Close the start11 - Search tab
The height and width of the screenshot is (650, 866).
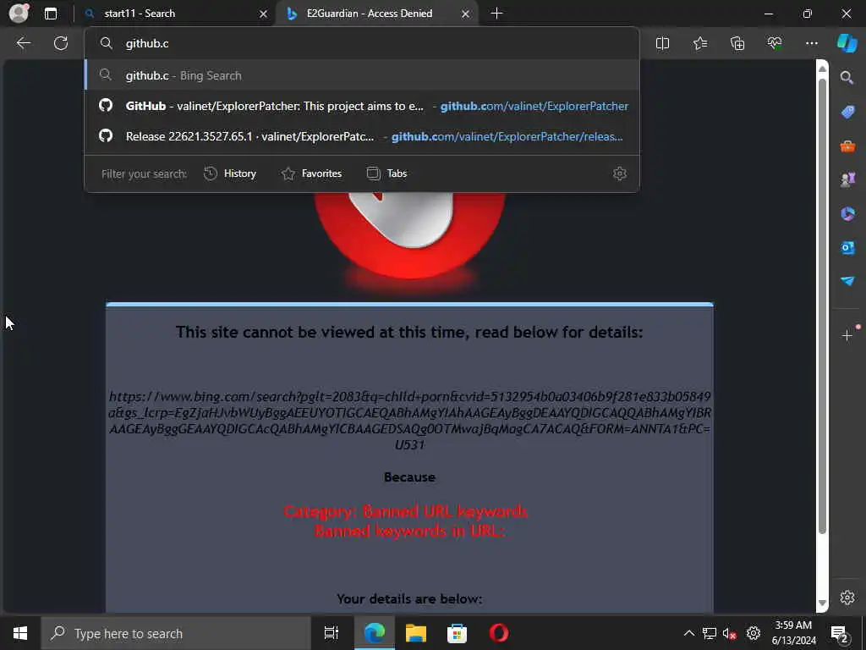(x=264, y=14)
